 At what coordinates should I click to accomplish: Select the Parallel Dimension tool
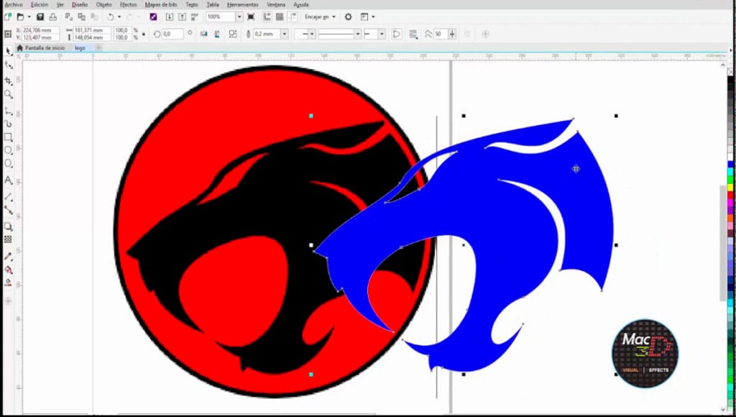coord(8,197)
